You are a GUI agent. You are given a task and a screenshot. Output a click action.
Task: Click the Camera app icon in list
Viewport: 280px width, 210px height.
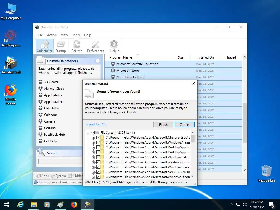pos(40,121)
